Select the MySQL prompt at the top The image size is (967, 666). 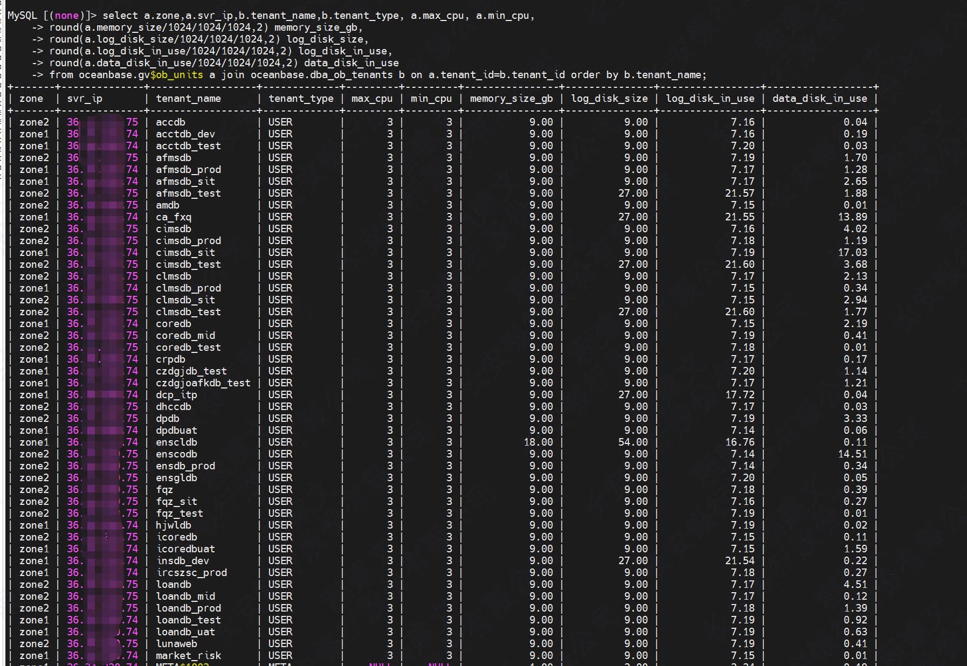pos(52,16)
